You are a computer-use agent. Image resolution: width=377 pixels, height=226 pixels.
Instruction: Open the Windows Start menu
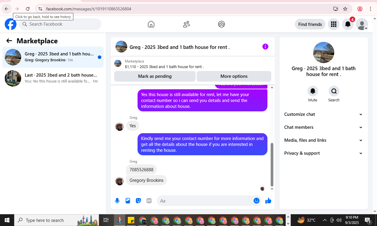click(x=7, y=220)
